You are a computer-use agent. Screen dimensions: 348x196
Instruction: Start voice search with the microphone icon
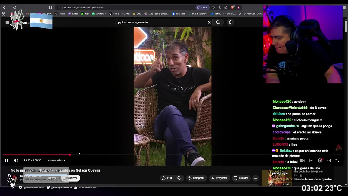tap(230, 22)
